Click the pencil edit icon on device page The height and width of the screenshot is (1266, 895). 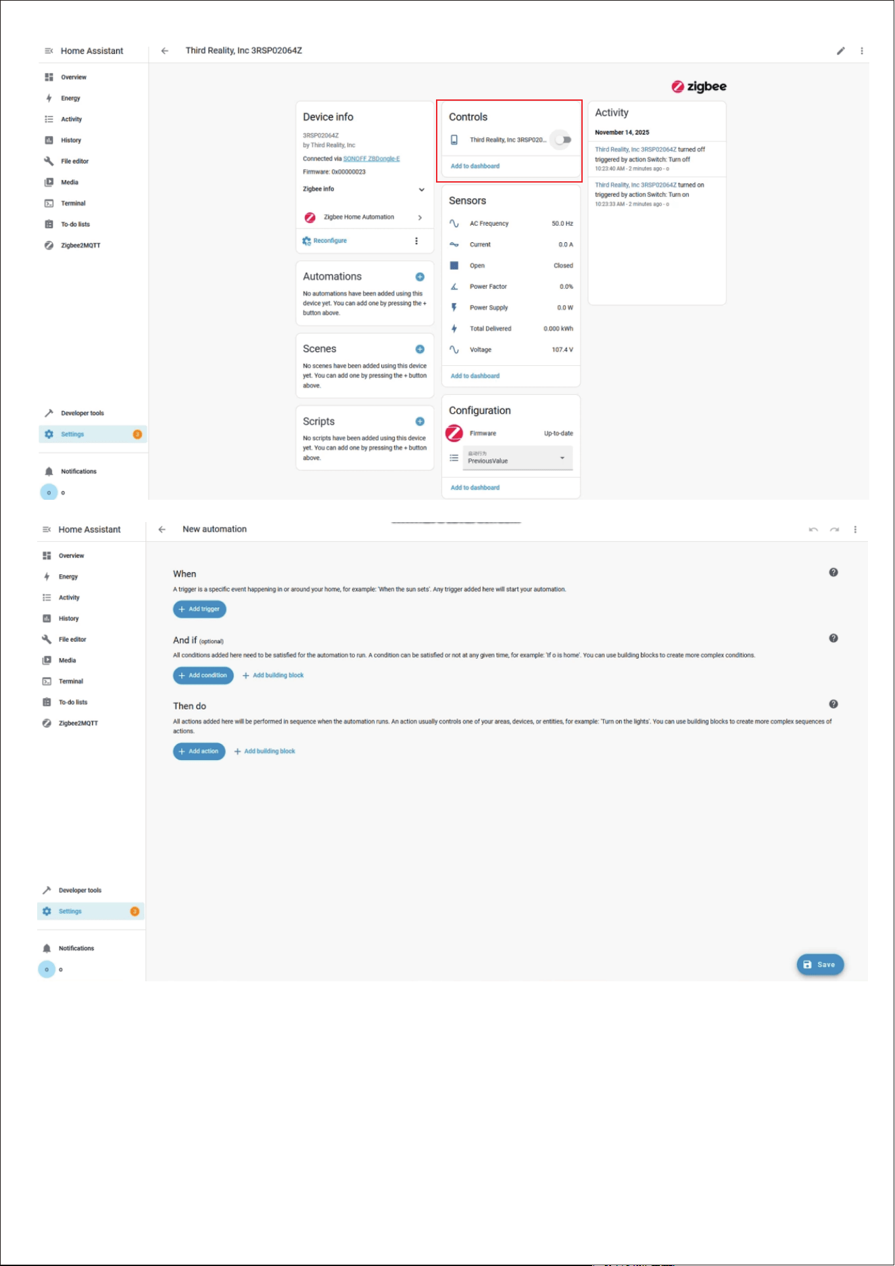pos(841,51)
